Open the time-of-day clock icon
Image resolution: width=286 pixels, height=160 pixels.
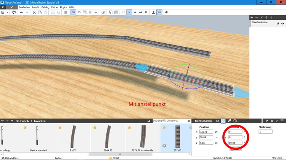[x=103, y=12]
